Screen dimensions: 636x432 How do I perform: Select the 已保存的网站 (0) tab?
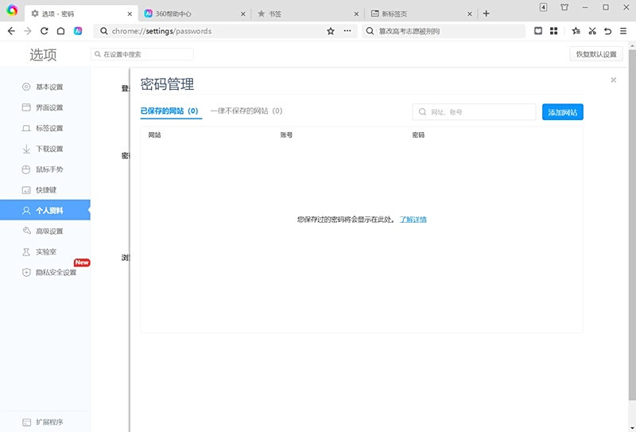(x=169, y=111)
